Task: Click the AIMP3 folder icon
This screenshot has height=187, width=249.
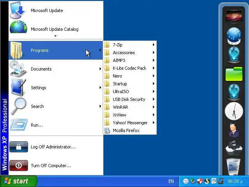Action: (x=107, y=60)
